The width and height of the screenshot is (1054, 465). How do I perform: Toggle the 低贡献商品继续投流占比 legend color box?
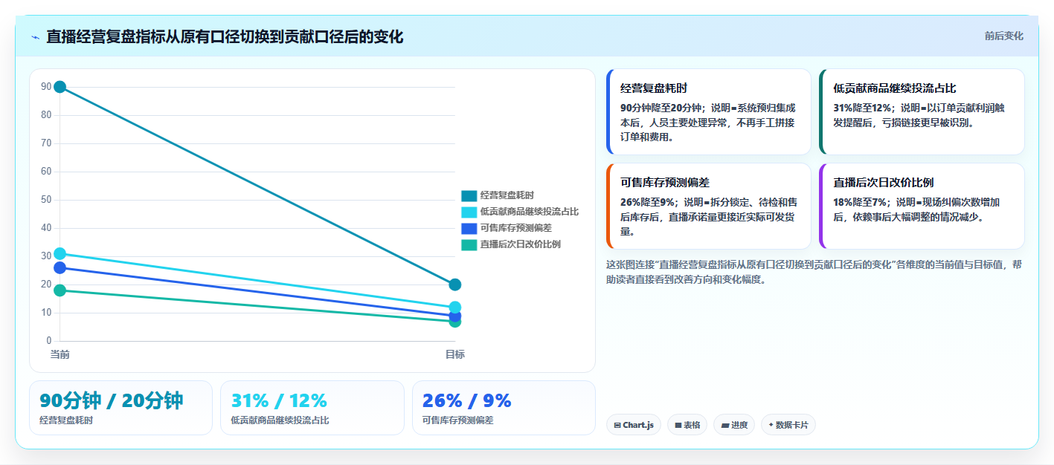point(469,212)
